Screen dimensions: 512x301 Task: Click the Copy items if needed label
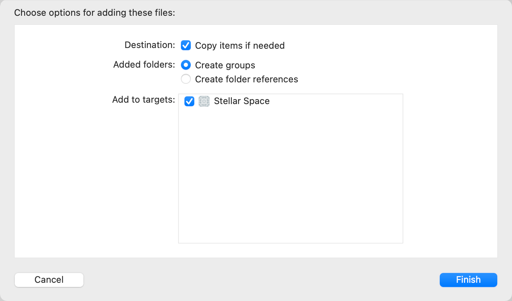pyautogui.click(x=240, y=45)
